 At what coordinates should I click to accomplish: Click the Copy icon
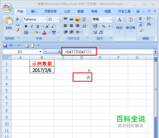click(17, 24)
